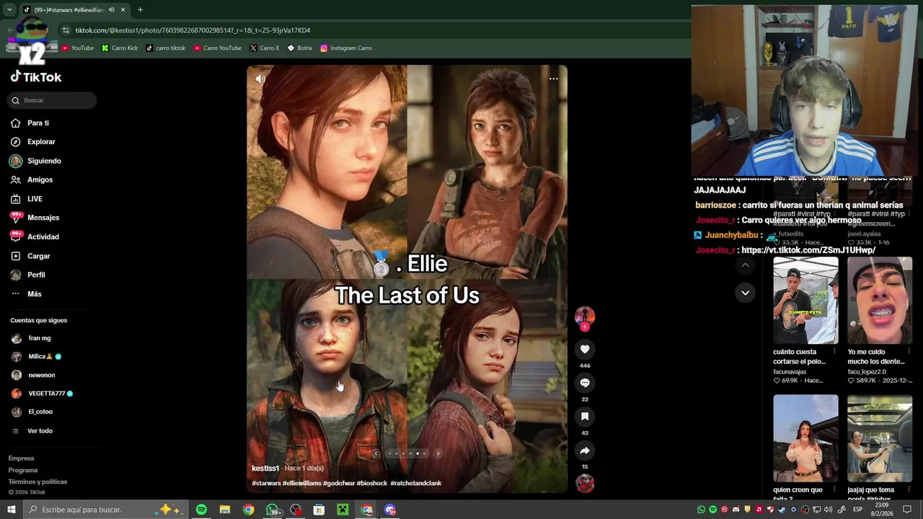
Task: Share the post with the arrow icon
Action: 585,451
